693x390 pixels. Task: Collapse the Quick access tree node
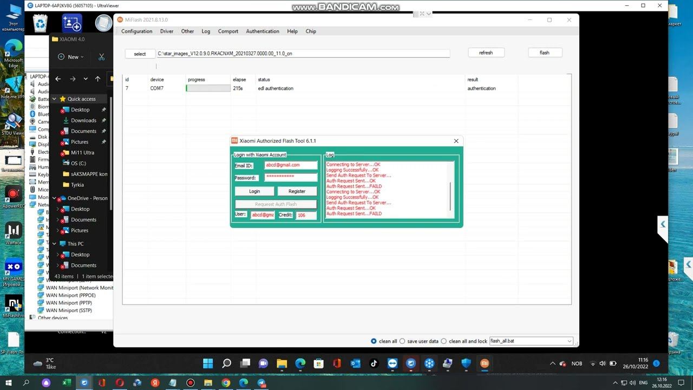pos(54,99)
